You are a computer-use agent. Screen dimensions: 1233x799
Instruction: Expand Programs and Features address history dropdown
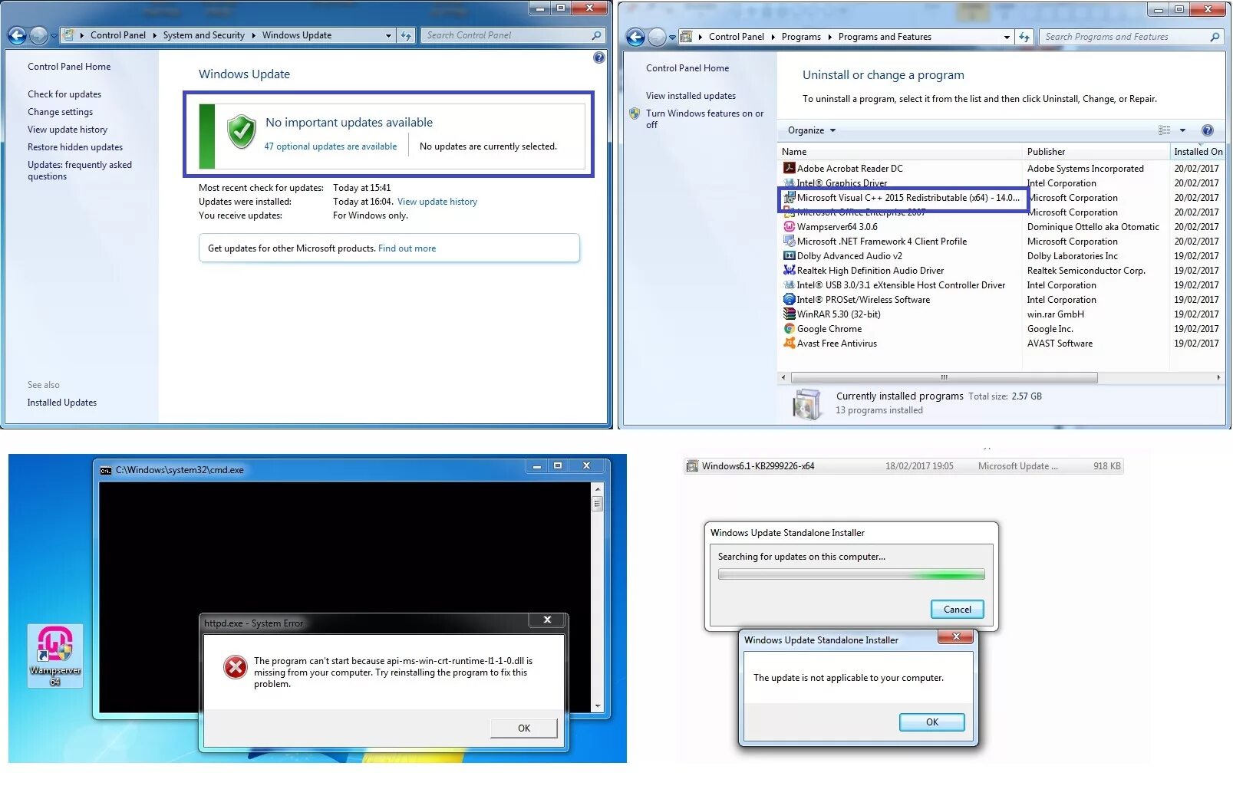1007,37
